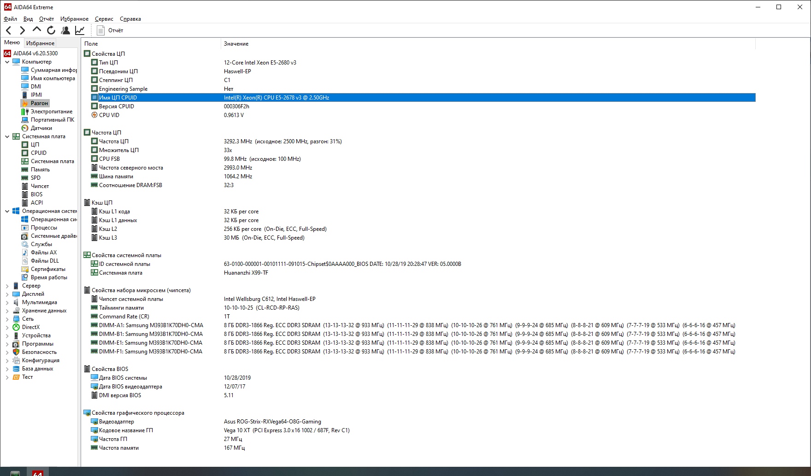Screen dimensions: 811x476
Task: Click the Поле column header
Action: point(151,44)
